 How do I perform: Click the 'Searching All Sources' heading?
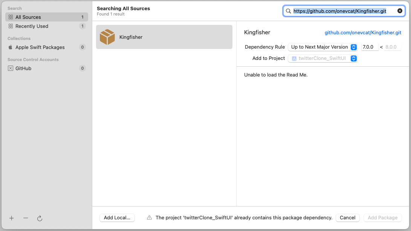(x=124, y=8)
